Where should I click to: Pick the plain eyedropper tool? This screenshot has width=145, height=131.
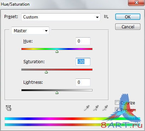coord(87,108)
